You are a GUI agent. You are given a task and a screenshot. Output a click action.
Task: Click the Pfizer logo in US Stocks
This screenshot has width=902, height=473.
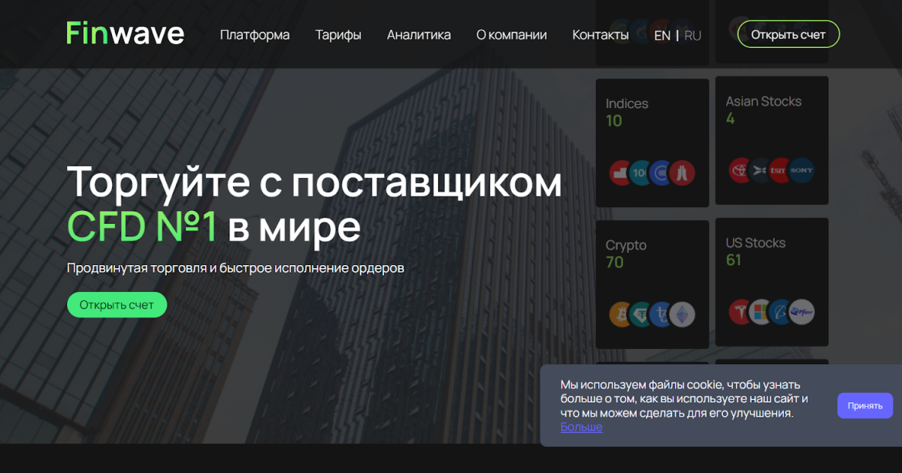802,312
